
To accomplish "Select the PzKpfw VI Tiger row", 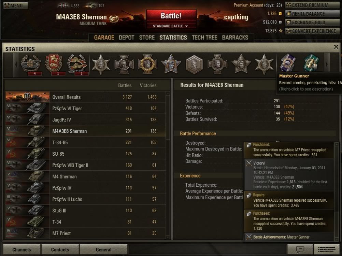I will pos(85,109).
